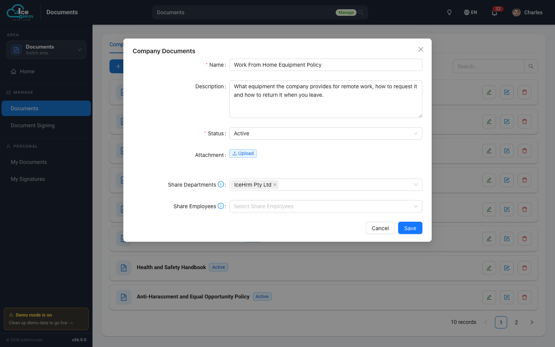The height and width of the screenshot is (347, 555).
Task: Save the company document
Action: [410, 228]
